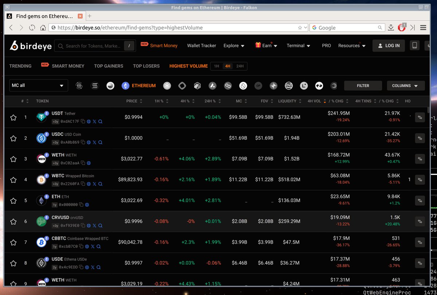
Task: Select the Arbitrum chain icon
Action: [x=198, y=85]
